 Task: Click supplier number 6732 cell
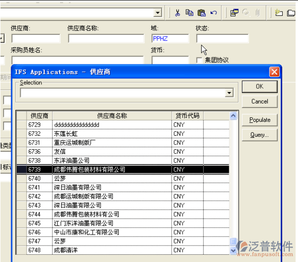click(39, 134)
